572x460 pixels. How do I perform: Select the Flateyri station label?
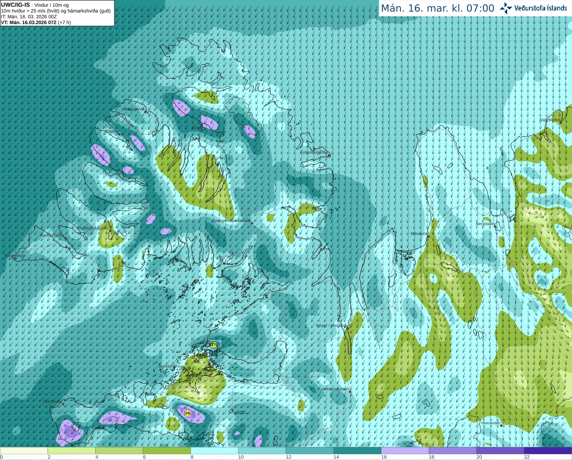(111, 131)
